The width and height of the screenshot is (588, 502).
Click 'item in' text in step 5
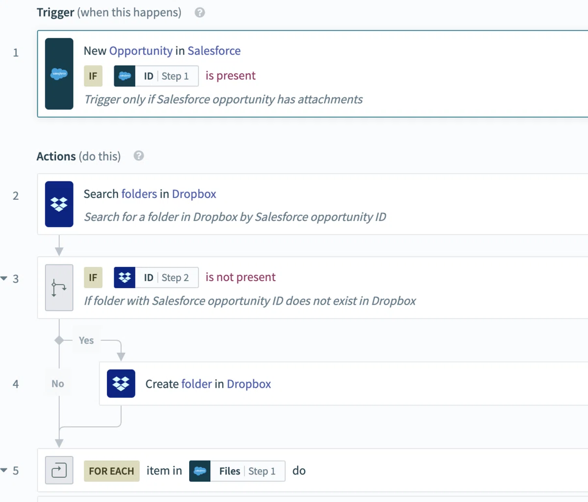(x=164, y=471)
